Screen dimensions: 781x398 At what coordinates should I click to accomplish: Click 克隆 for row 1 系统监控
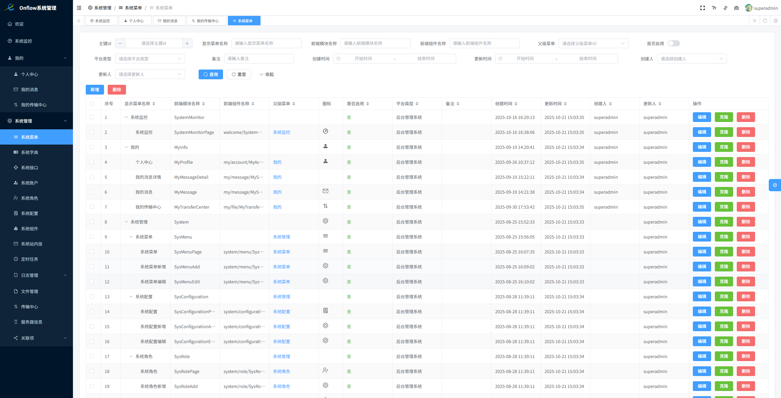point(724,117)
